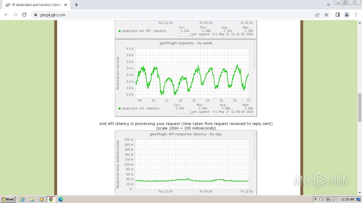Select 'geoPlugin requests - by week' title
This screenshot has width=362, height=203.
(x=186, y=43)
